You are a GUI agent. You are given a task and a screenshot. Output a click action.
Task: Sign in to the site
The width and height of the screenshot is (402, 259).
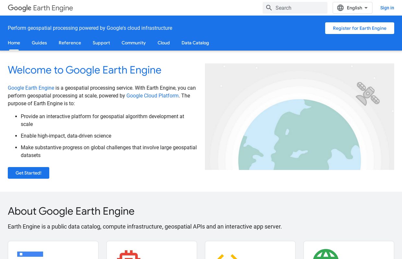(x=387, y=8)
